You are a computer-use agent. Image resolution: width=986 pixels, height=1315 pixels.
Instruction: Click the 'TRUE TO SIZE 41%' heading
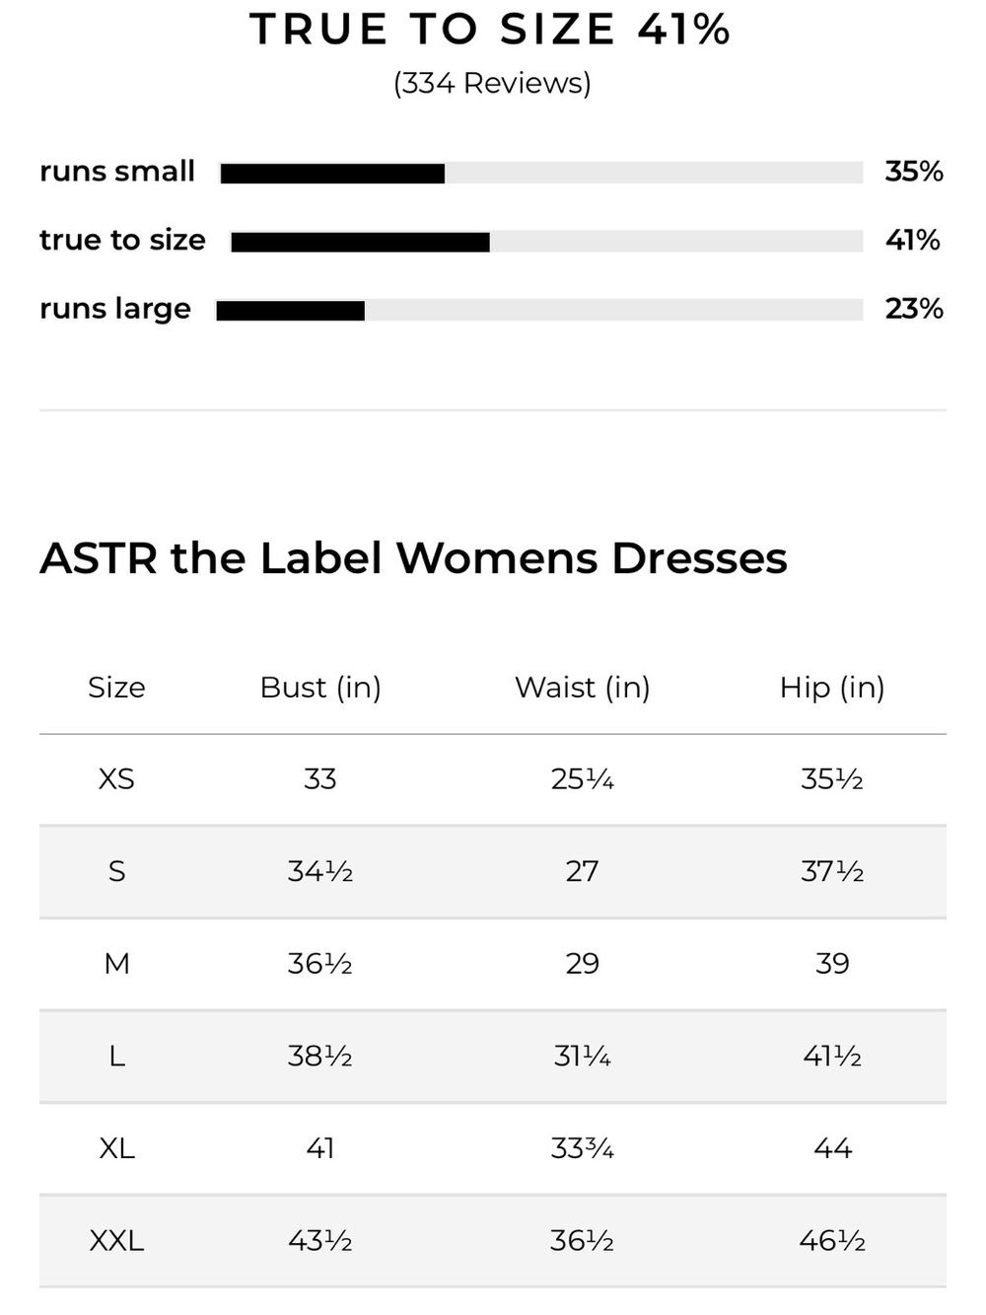490,29
